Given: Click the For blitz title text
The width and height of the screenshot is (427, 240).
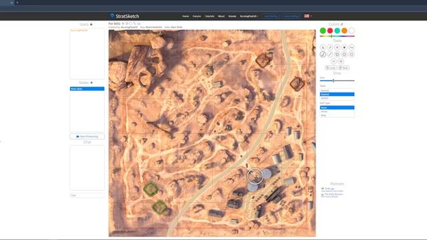Looking at the screenshot, I should (x=114, y=24).
